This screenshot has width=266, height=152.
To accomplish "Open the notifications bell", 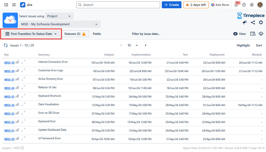I will pos(236,5).
